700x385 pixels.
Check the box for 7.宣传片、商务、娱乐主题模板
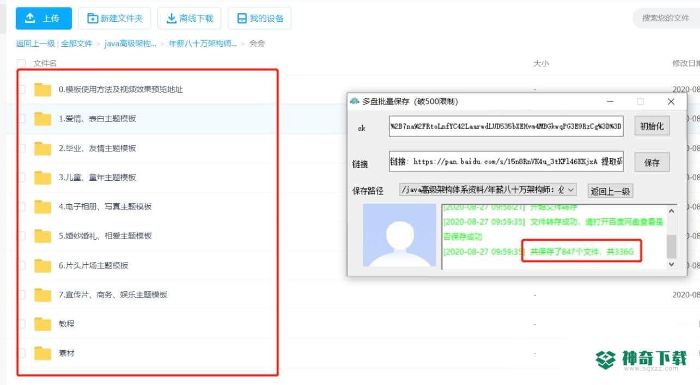(x=21, y=295)
